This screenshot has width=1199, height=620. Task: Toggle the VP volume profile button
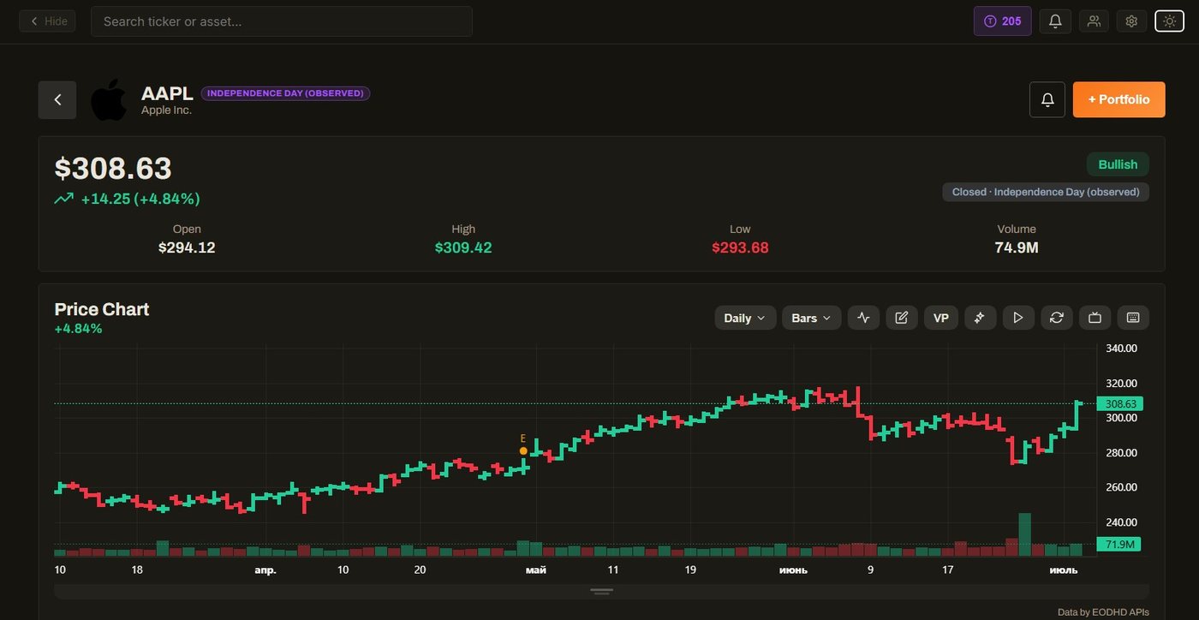coord(940,318)
